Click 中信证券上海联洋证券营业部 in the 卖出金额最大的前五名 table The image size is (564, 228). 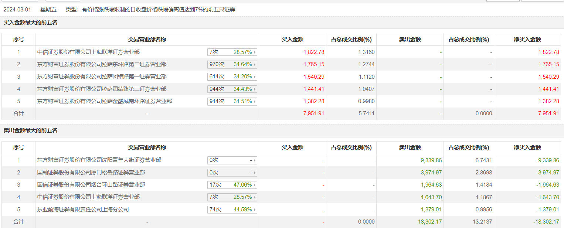pyautogui.click(x=88, y=197)
